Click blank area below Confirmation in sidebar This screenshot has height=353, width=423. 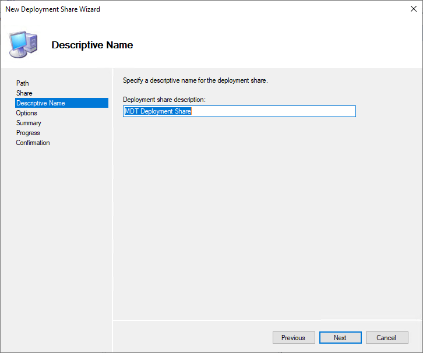tap(58, 233)
